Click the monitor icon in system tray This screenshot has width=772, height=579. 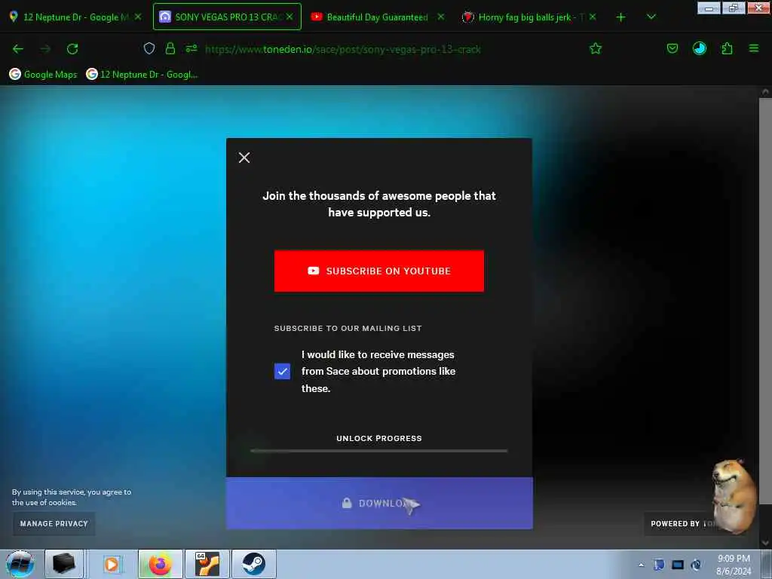[678, 565]
